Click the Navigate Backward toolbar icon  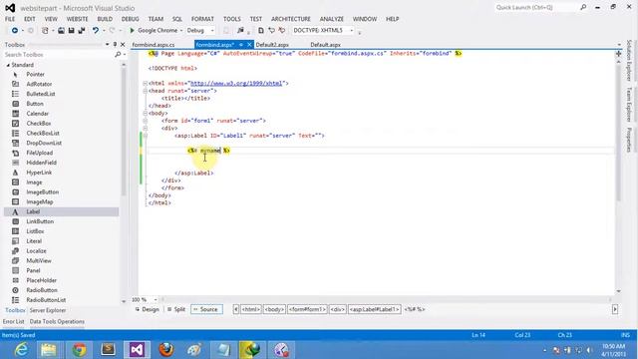pos(15,31)
